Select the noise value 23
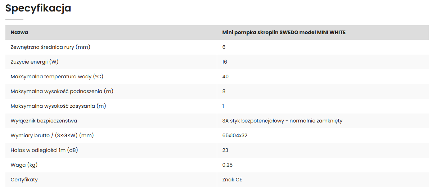Viewport: 432px width, 190px height. click(x=225, y=150)
